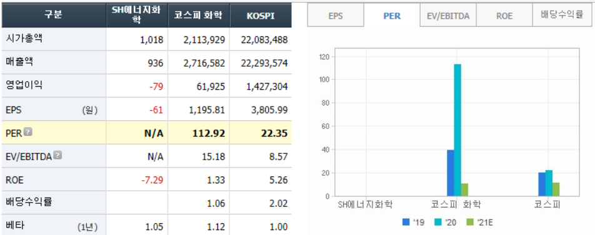The width and height of the screenshot is (595, 235).
Task: Select the EV/EBITDA row label
Action: [x=29, y=156]
